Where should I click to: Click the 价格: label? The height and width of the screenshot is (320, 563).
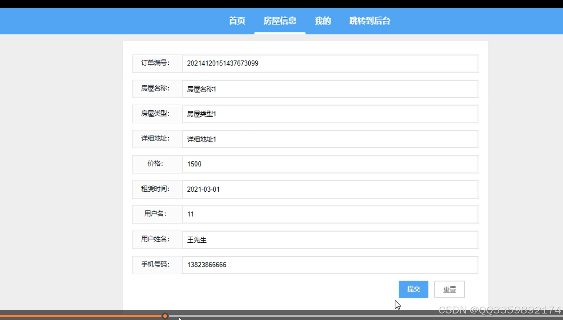click(x=155, y=164)
